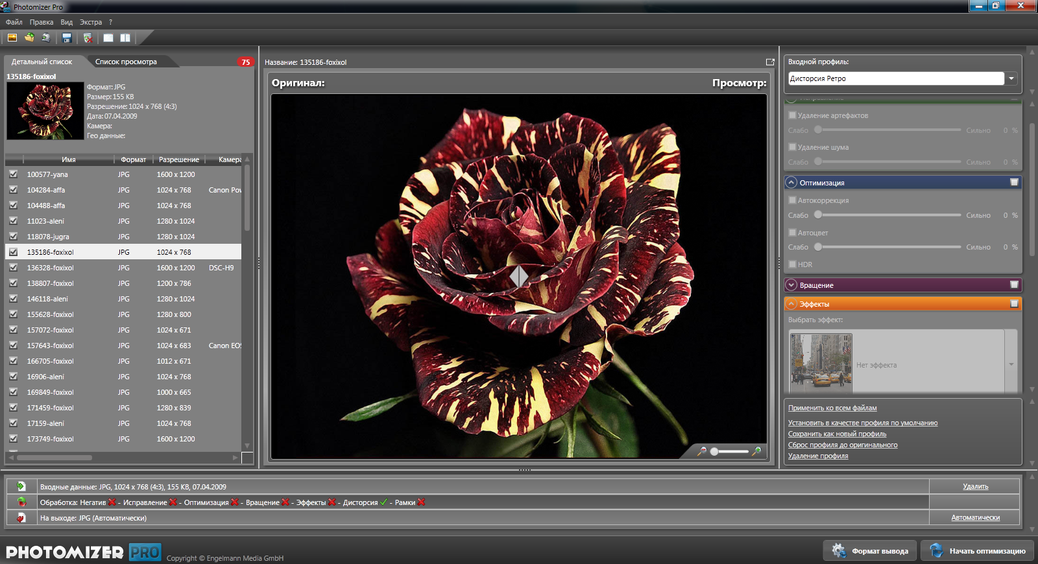Click the zoom out magnifier icon
Viewport: 1038px width, 564px height.
coord(701,451)
